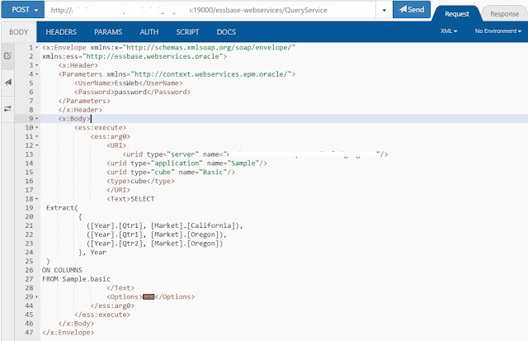Click the swap arrows sidebar icon
This screenshot has width=528, height=341.
tap(7, 108)
